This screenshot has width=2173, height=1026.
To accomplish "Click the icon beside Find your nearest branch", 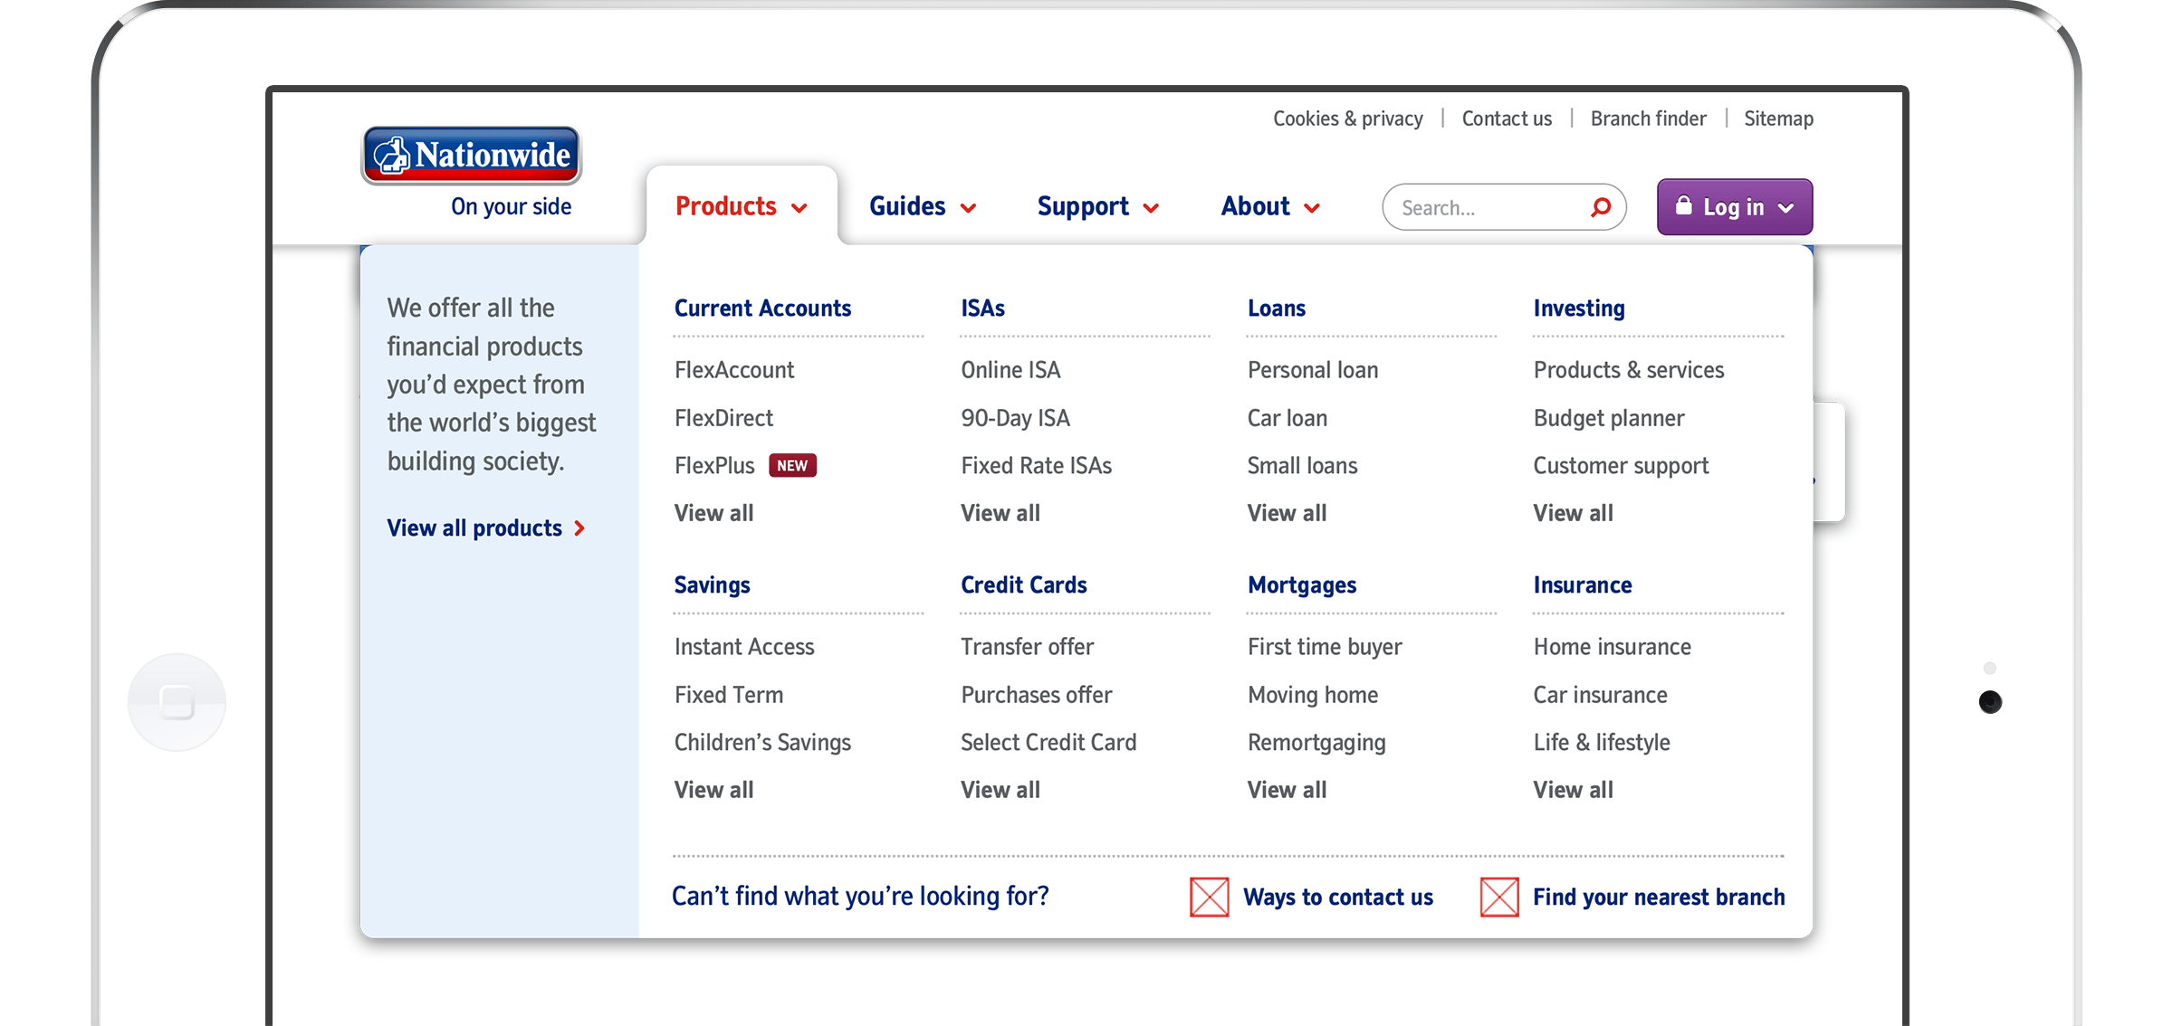I will coord(1499,897).
